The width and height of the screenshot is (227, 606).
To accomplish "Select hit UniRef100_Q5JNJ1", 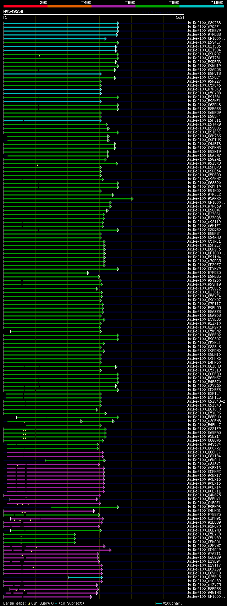I will coord(204,242).
